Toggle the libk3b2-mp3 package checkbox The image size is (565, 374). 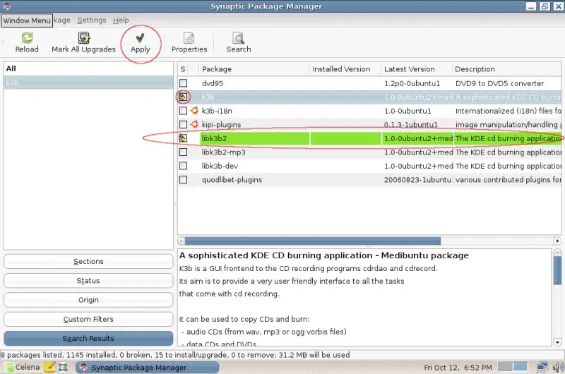[184, 152]
